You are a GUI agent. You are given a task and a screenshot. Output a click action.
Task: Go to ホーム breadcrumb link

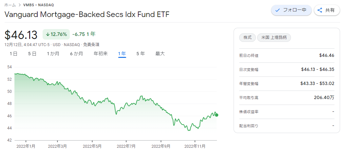pyautogui.click(x=10, y=5)
